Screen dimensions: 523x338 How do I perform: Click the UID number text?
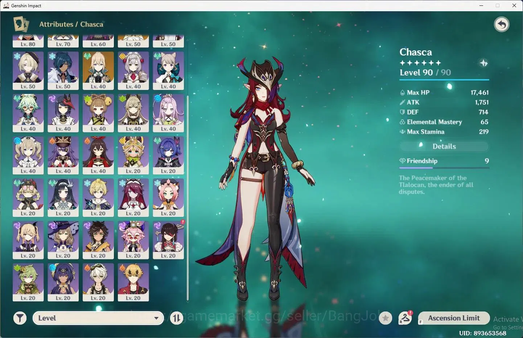[x=482, y=333]
